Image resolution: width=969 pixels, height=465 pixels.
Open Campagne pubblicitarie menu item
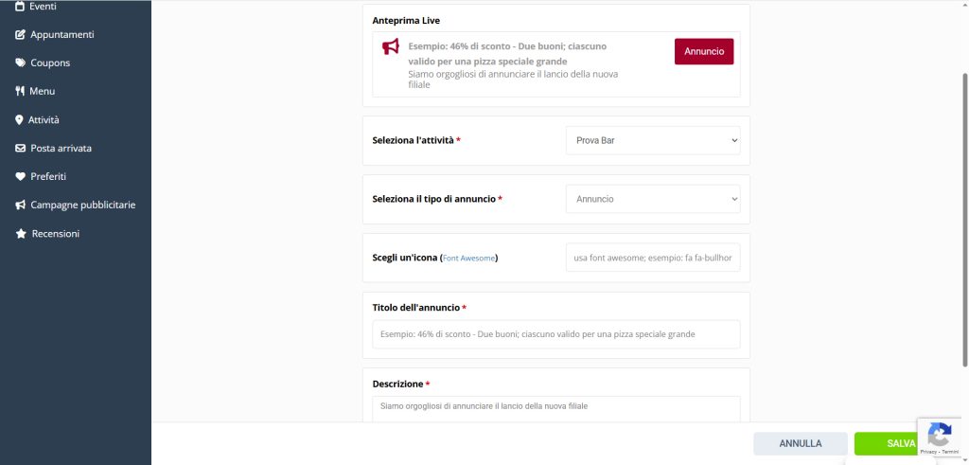pyautogui.click(x=83, y=206)
